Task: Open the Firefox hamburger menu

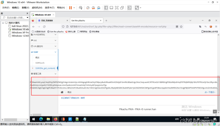Action: tap(216, 27)
